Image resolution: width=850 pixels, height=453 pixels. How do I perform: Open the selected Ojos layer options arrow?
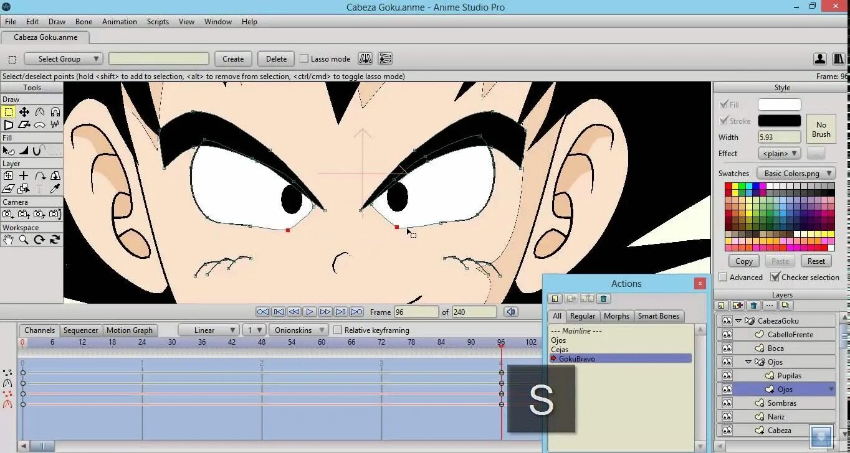coord(831,389)
